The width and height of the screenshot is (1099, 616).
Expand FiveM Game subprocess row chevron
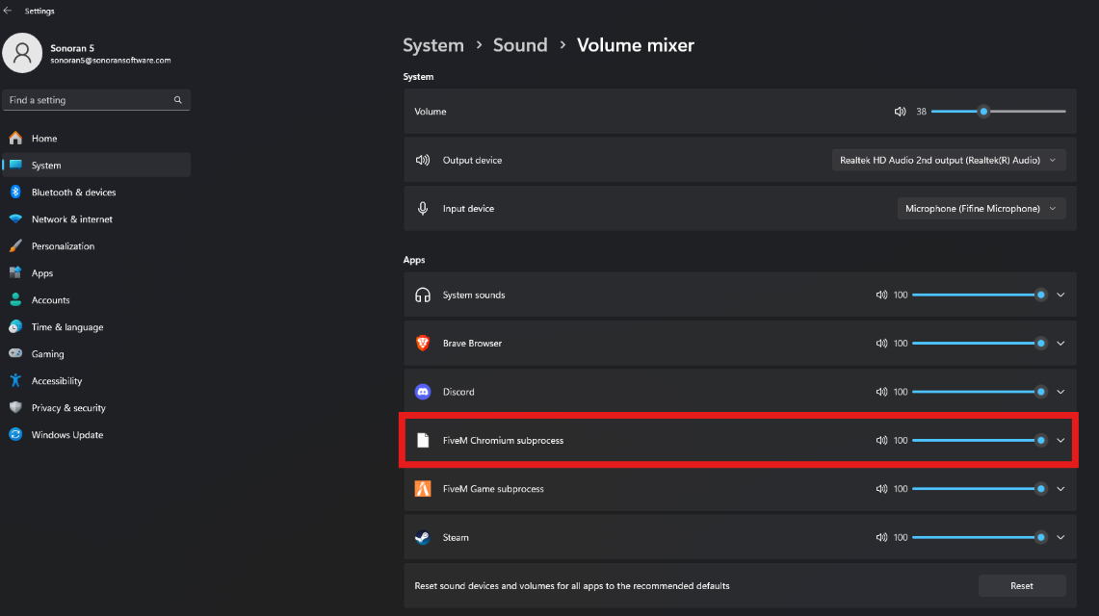1060,489
